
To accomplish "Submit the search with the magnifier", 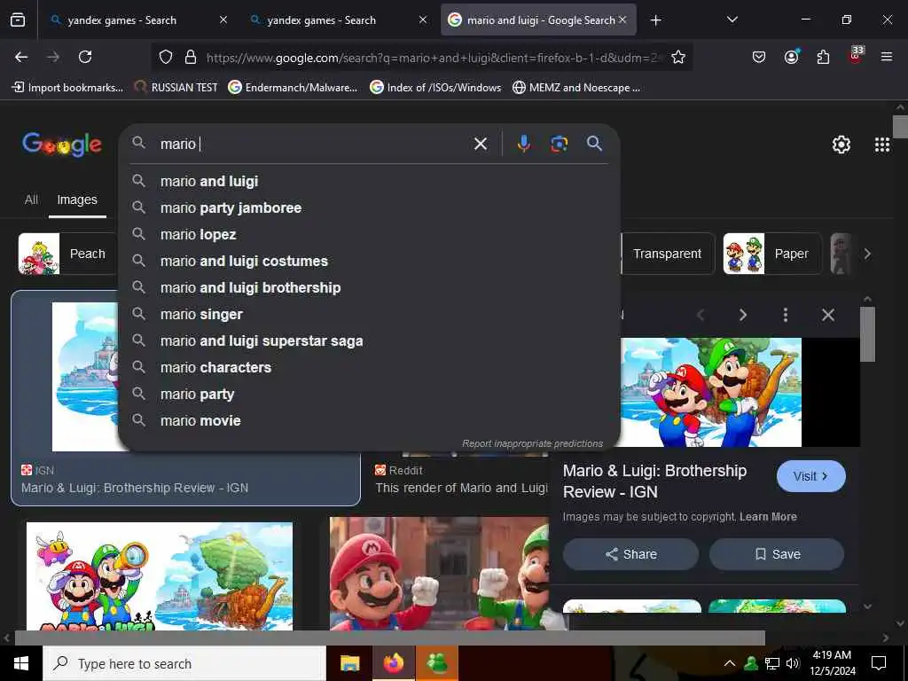I will (594, 144).
